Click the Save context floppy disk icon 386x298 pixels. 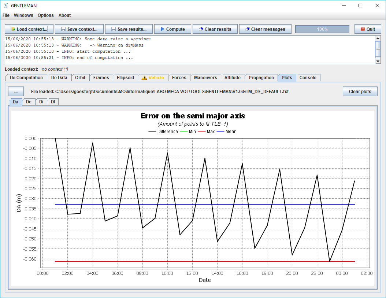[x=63, y=29]
